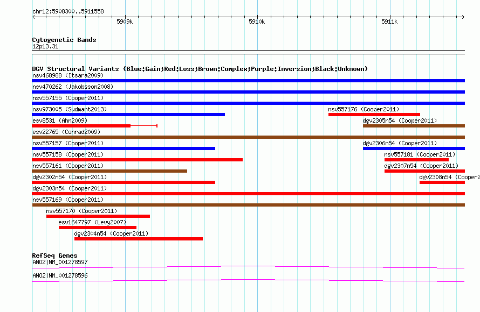Open the esv1647797 (Levy2007) label
Screen dimensions: 480x312
click(92, 222)
